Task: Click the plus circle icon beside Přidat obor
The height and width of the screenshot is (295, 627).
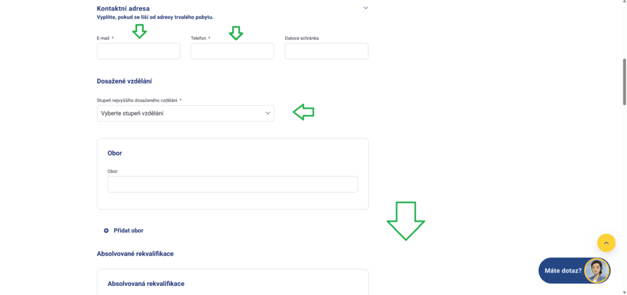Action: coord(106,230)
